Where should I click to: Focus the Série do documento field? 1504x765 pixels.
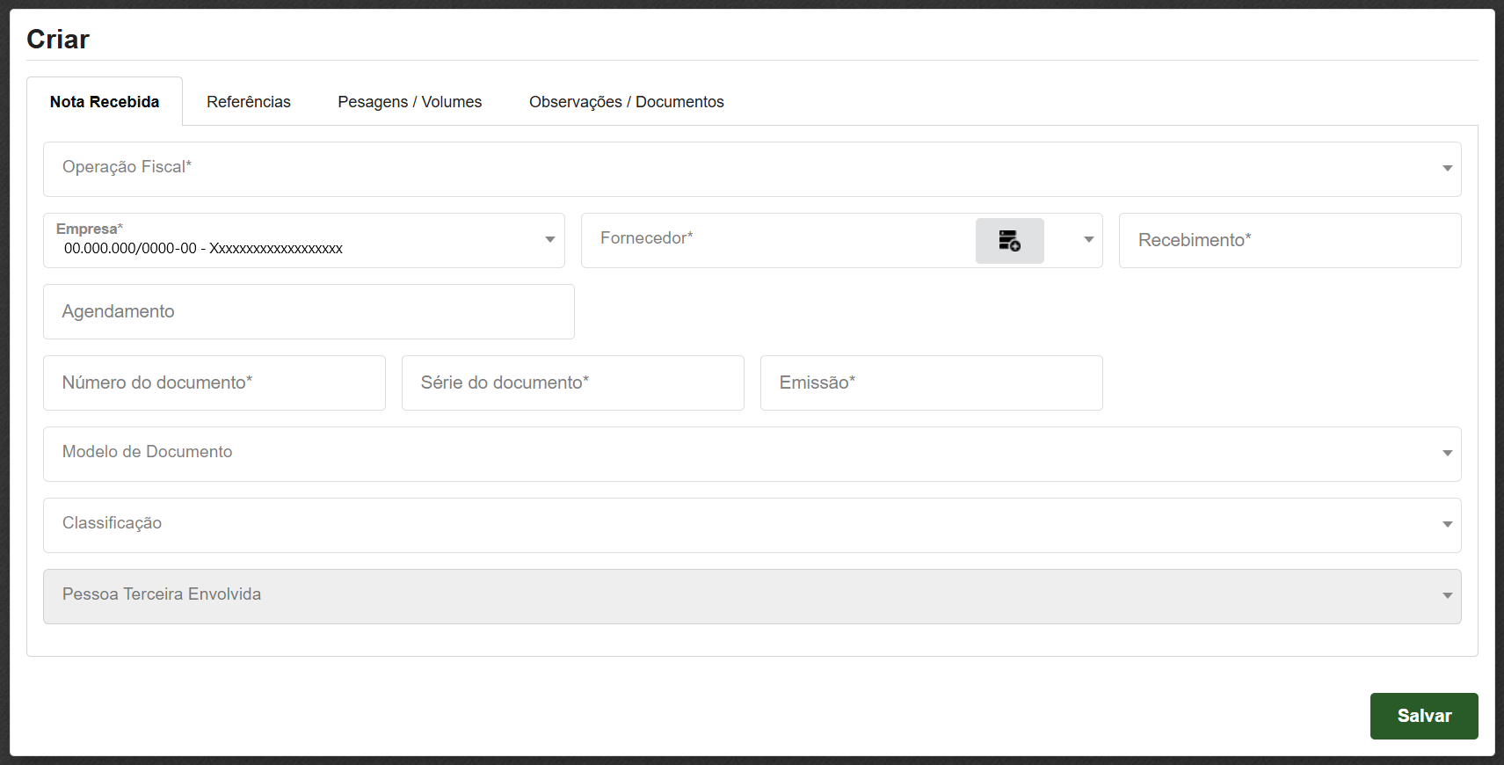pyautogui.click(x=572, y=382)
